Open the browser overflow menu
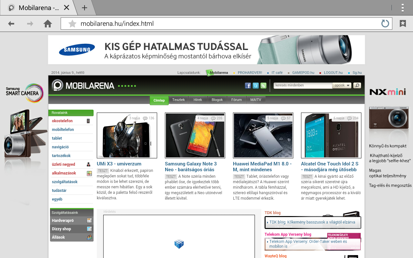The width and height of the screenshot is (413, 258). tap(403, 7)
